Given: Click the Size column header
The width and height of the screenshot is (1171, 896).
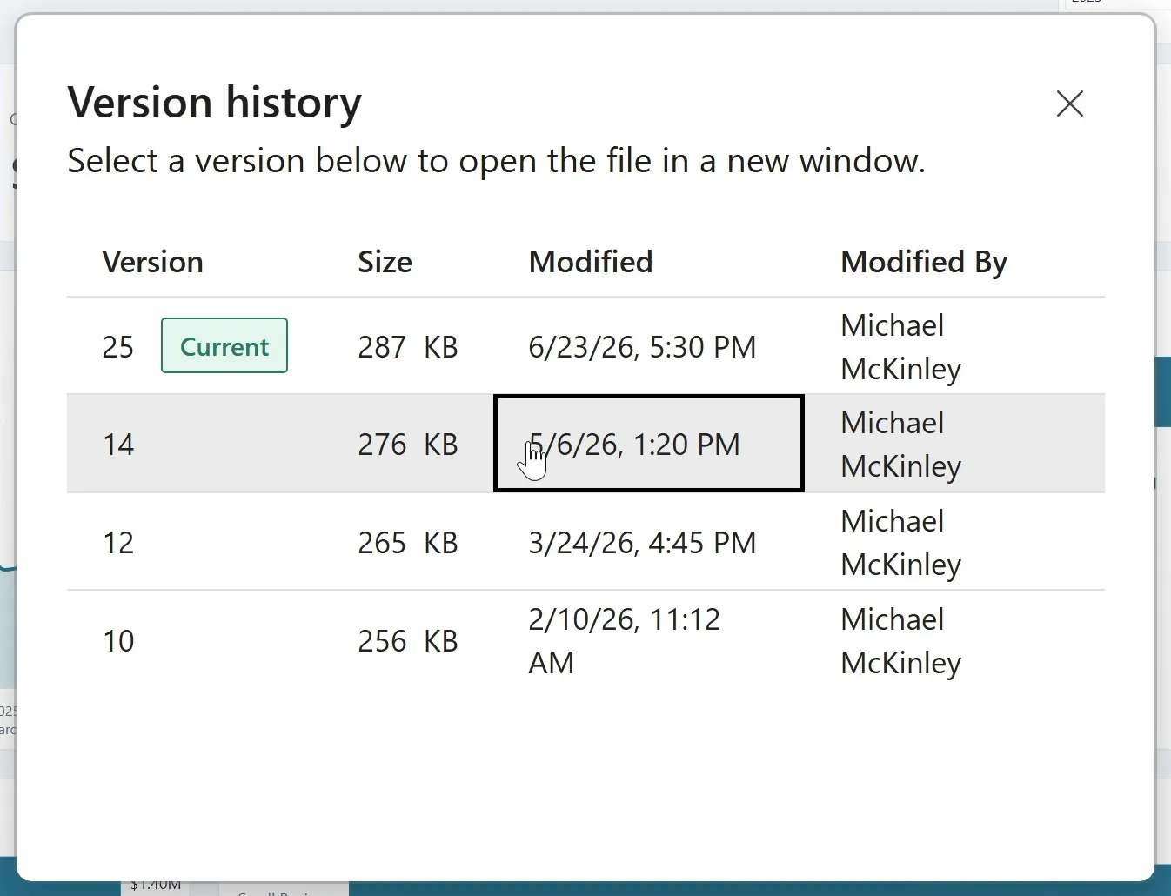Looking at the screenshot, I should (385, 262).
